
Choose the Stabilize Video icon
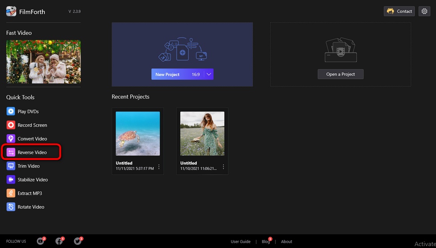11,180
